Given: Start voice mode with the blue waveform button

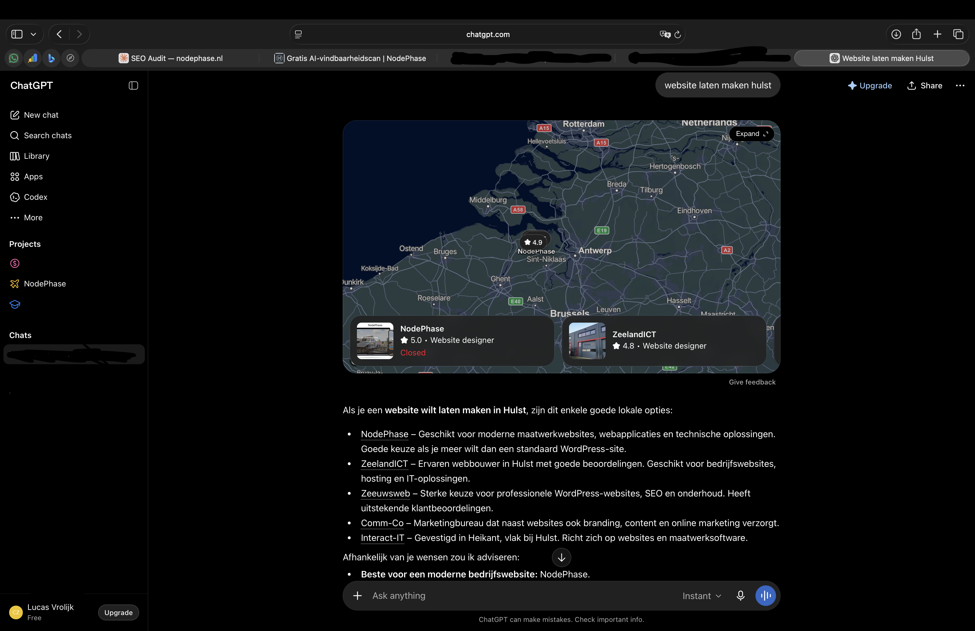Looking at the screenshot, I should (x=765, y=596).
